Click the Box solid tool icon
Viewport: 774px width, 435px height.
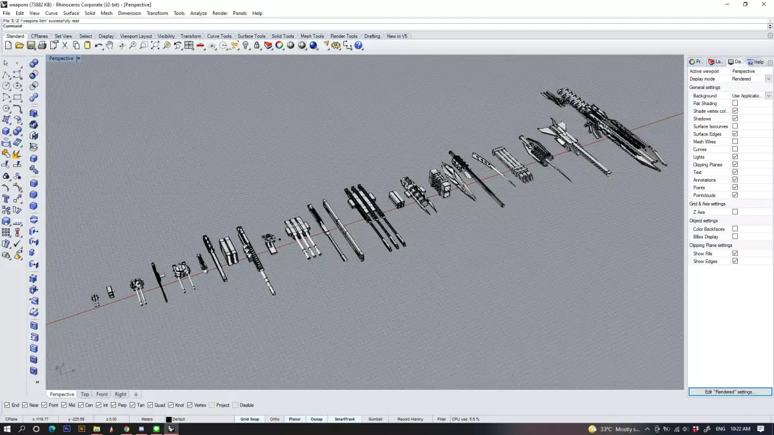(6, 131)
